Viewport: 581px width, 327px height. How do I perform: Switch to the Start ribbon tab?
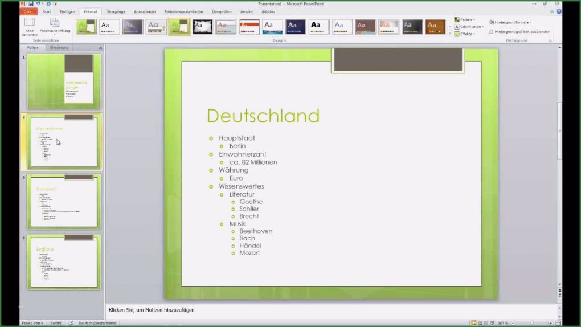point(47,11)
